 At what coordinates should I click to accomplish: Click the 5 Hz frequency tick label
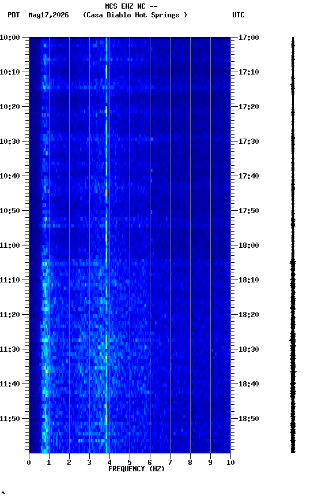coord(130,463)
